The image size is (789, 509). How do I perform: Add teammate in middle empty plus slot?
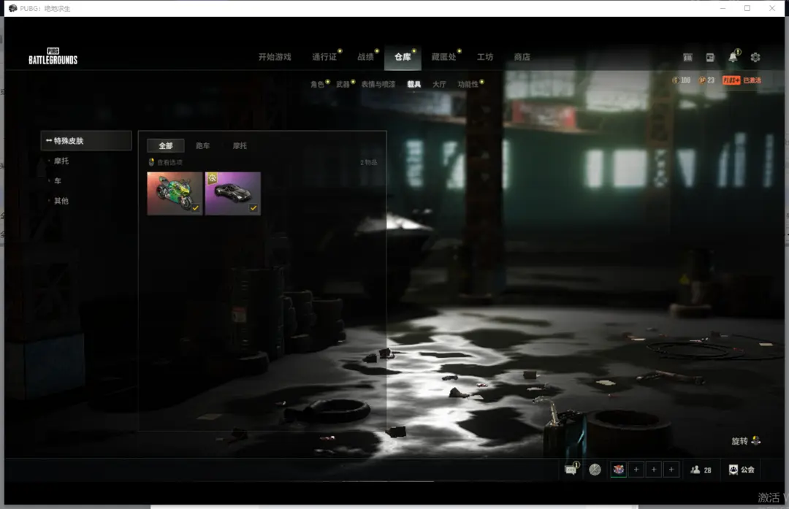pyautogui.click(x=654, y=470)
